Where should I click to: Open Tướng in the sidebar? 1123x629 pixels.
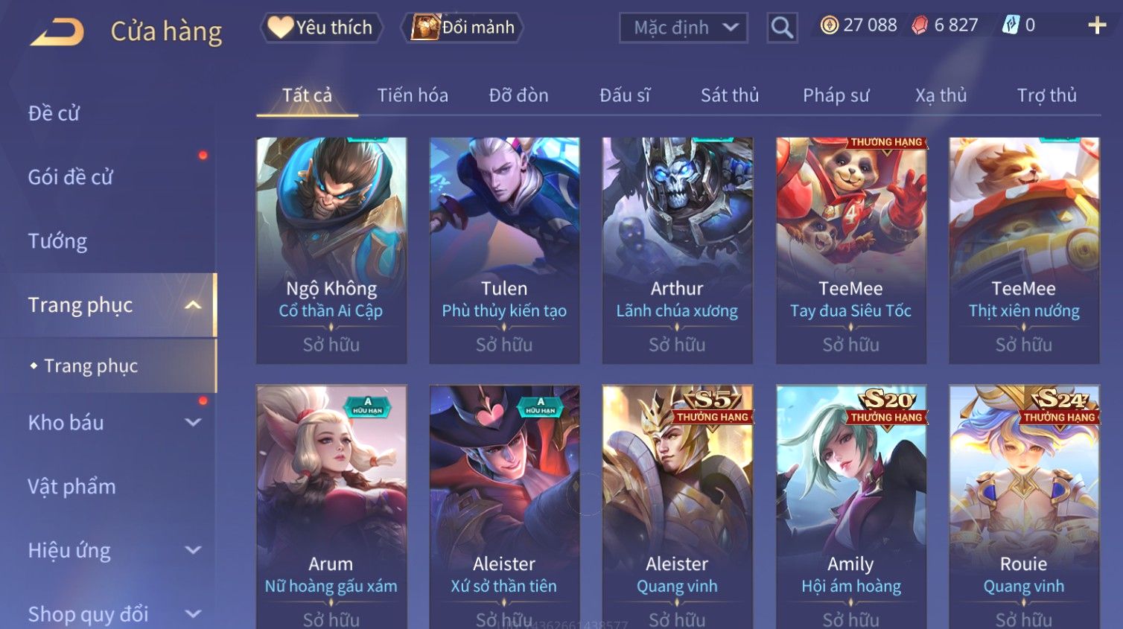pos(57,241)
